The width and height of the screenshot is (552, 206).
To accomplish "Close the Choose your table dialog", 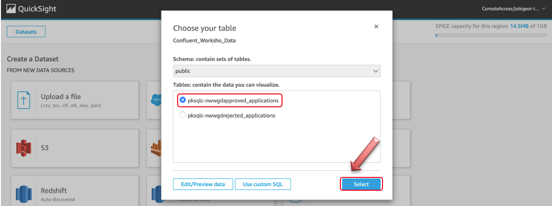I will (x=376, y=27).
